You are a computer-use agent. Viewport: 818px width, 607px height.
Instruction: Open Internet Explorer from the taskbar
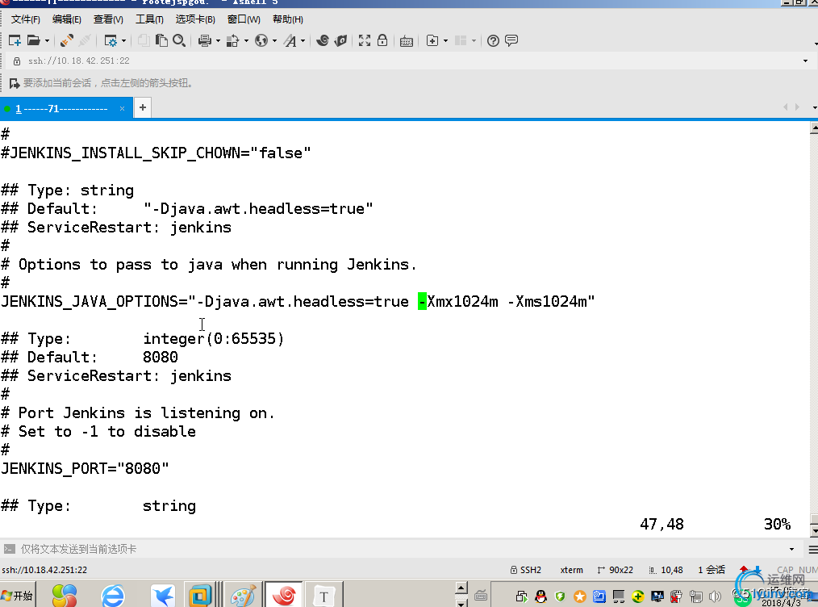113,596
